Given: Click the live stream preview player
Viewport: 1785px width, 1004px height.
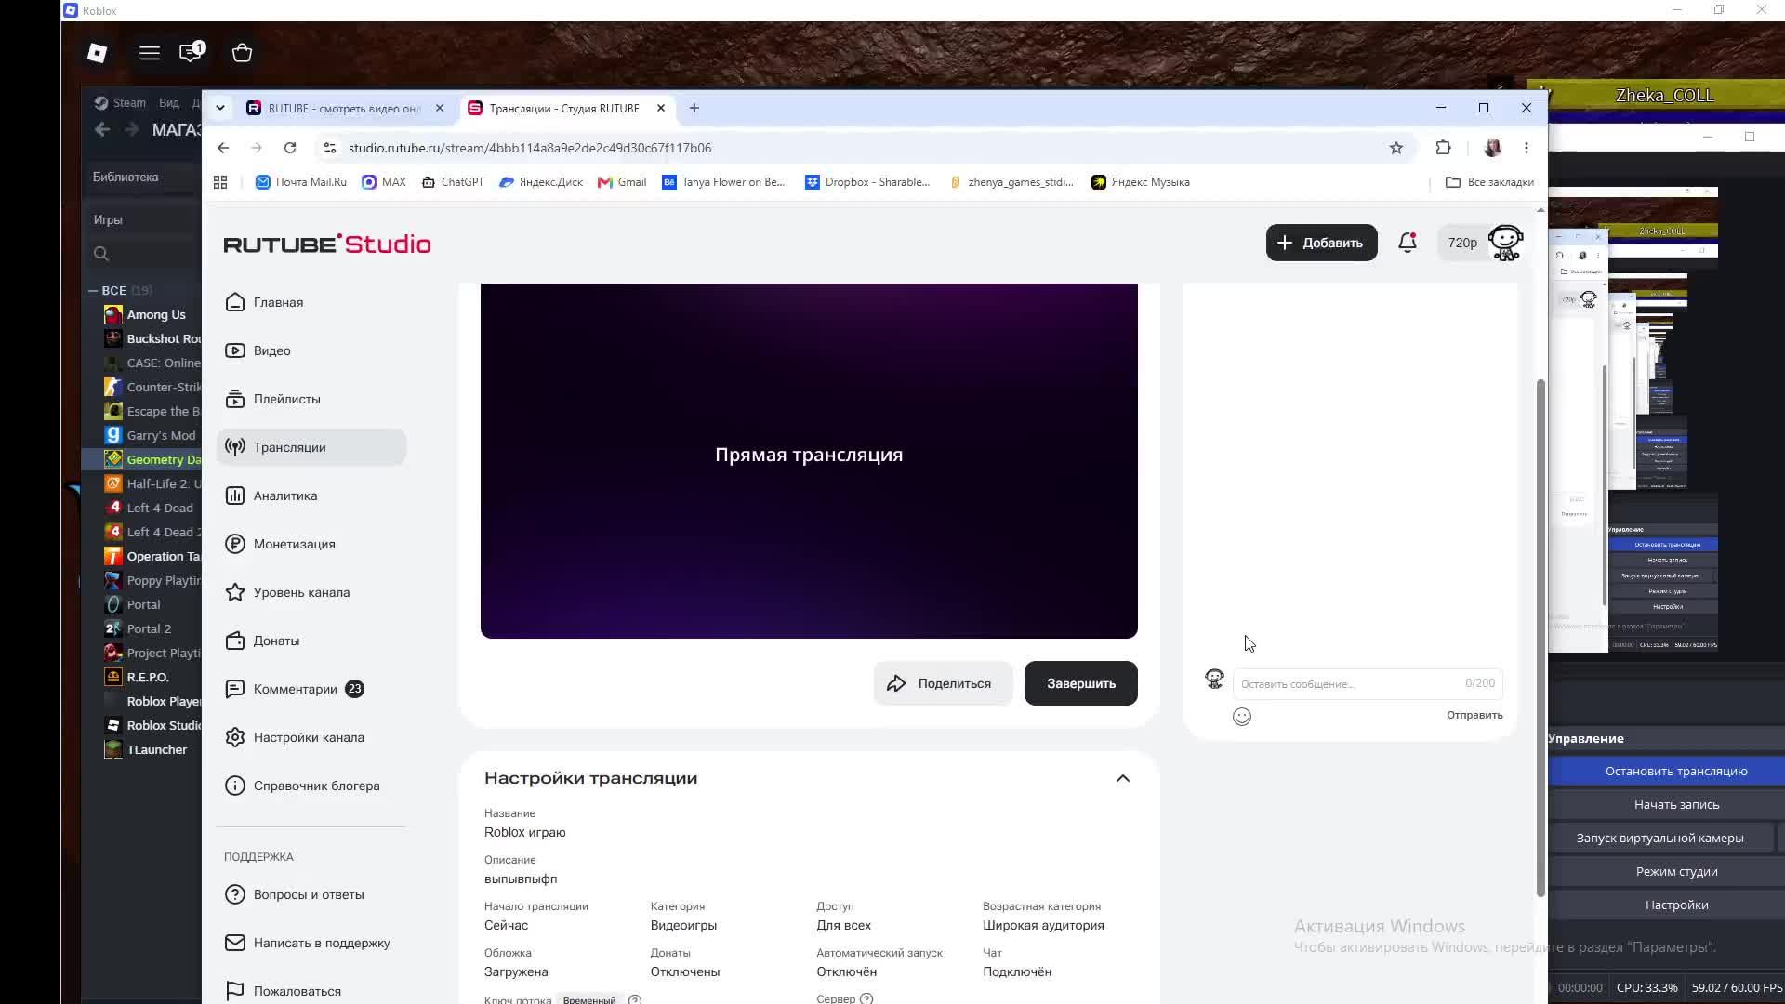Looking at the screenshot, I should click(809, 460).
